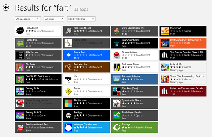Click the Fart Soundboard Pro icon
This screenshot has height=137, width=212.
click(x=20, y=128)
